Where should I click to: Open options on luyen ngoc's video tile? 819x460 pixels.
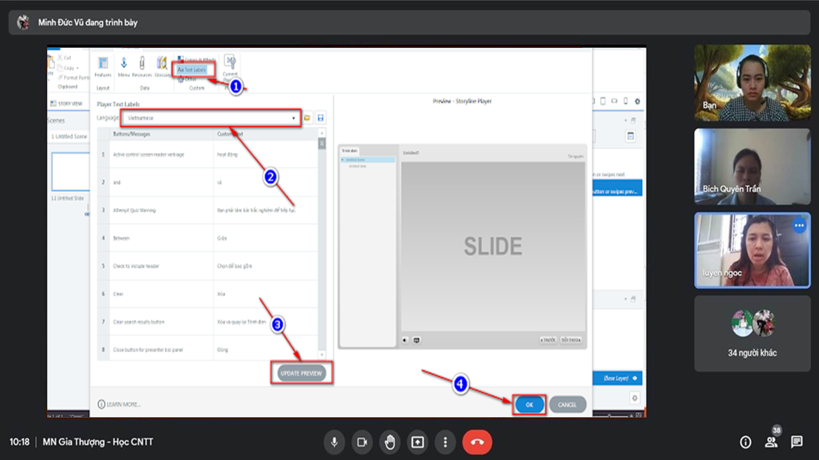tap(799, 226)
